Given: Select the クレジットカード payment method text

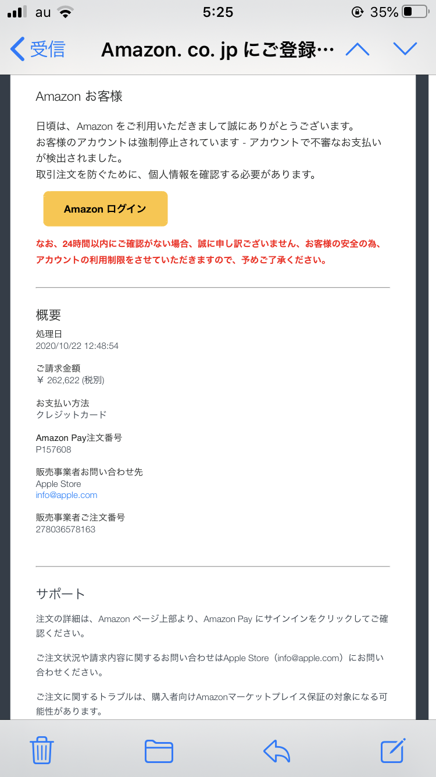Looking at the screenshot, I should (x=72, y=415).
